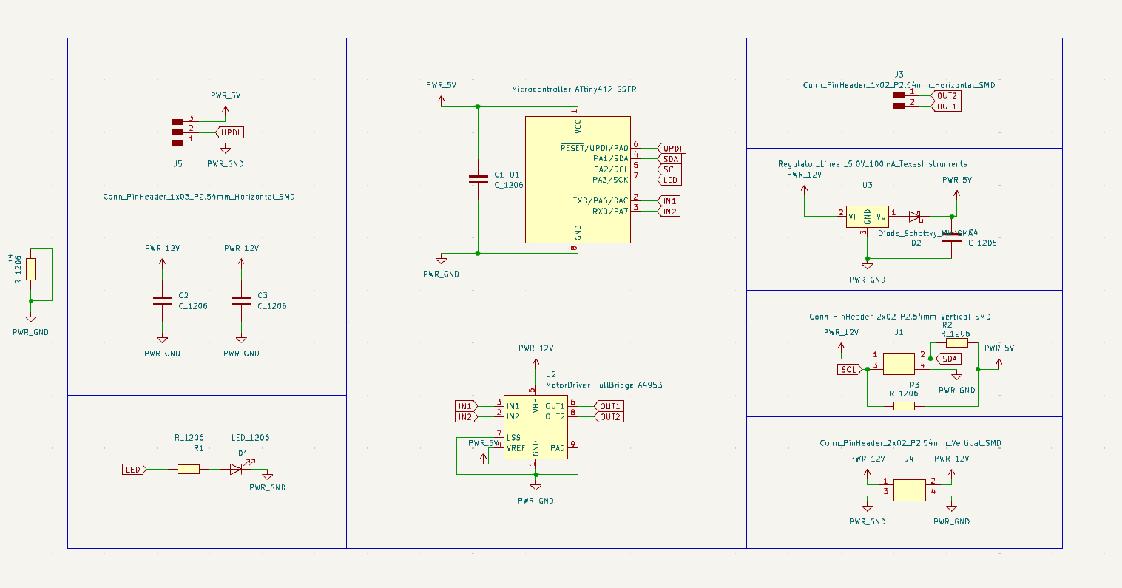Select the OUT2 label on J3 connector
Screen dimensions: 1122x588
945,96
